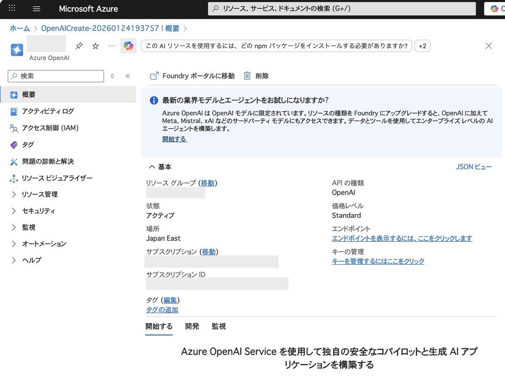Click Foundry ポータルに移動 button
Screen dimensions: 505x379
[x=192, y=76]
